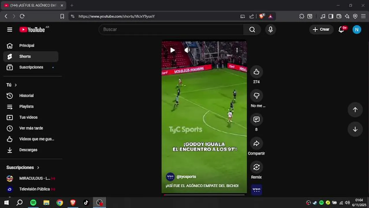The image size is (369, 208).
Task: Toggle the browser sidebar panel
Action: tap(331, 16)
